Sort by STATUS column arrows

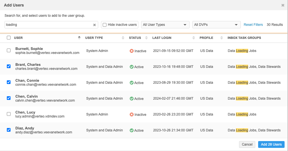pos(146,38)
